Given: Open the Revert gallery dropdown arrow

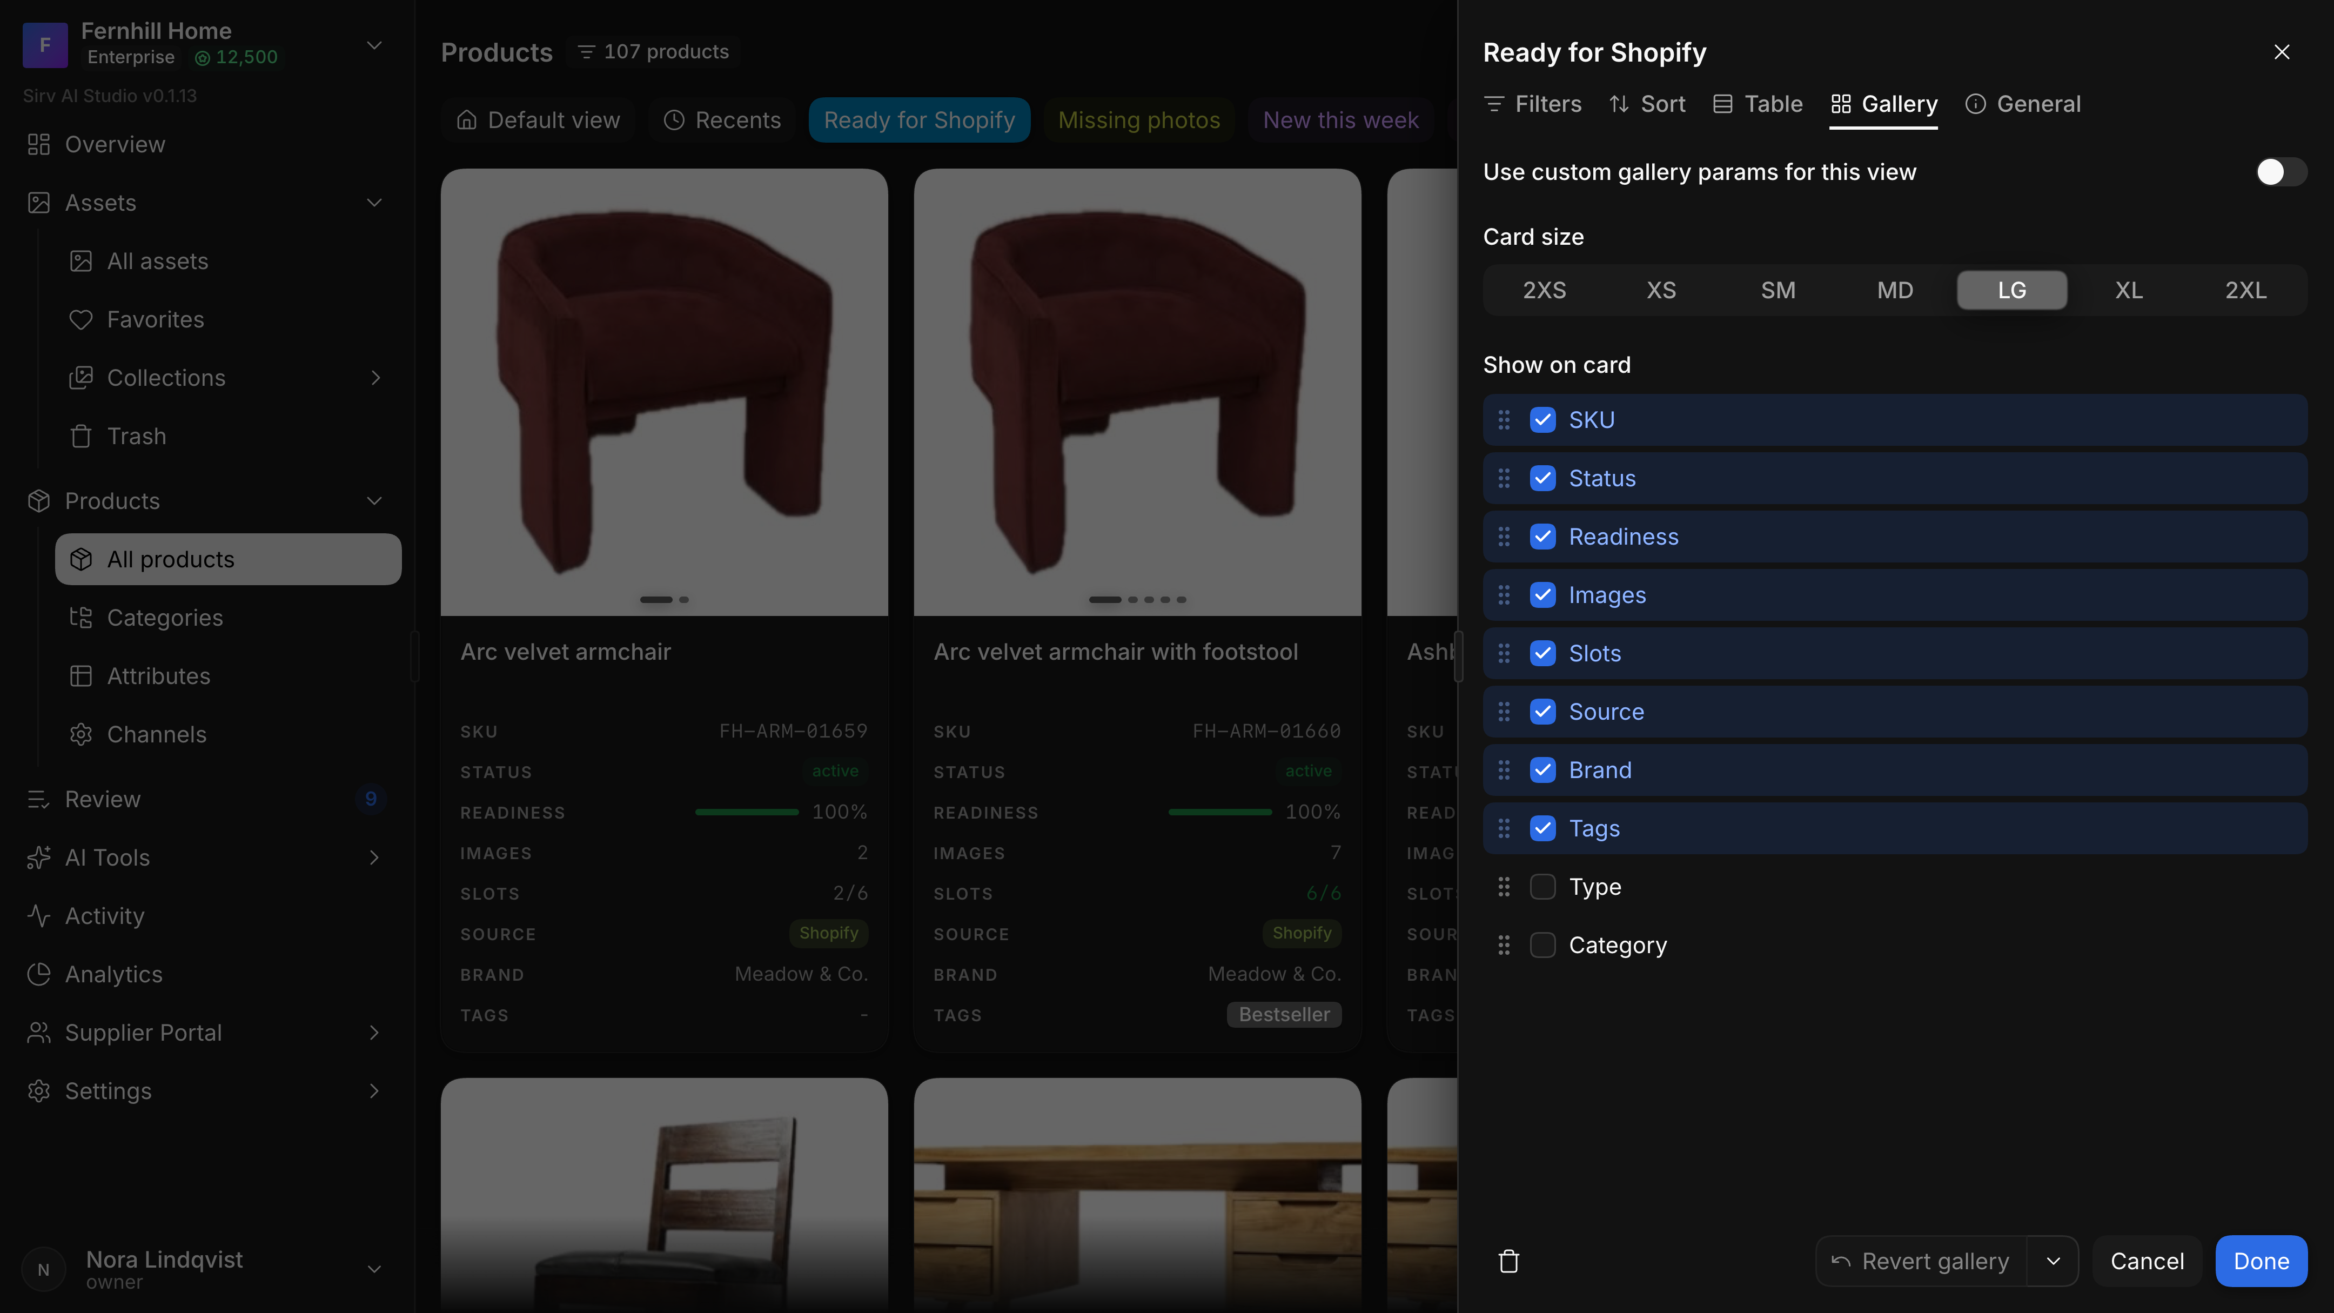Looking at the screenshot, I should click(2053, 1261).
